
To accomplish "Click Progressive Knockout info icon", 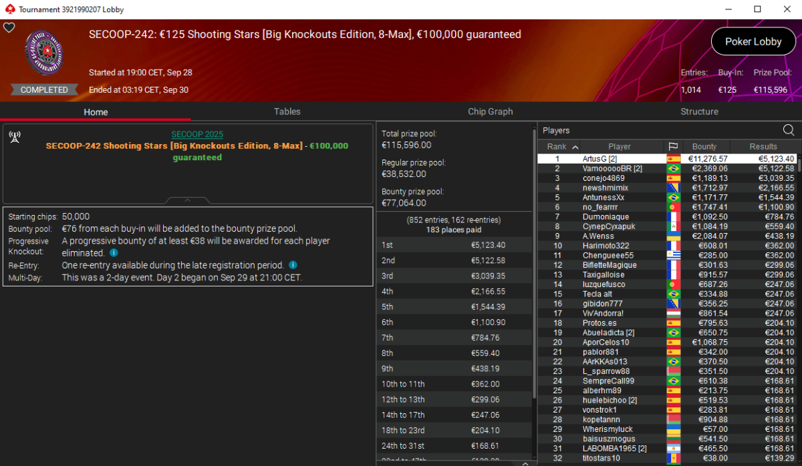I will pos(114,253).
